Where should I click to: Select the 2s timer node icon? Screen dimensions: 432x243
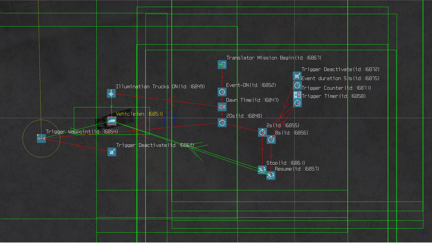262,132
